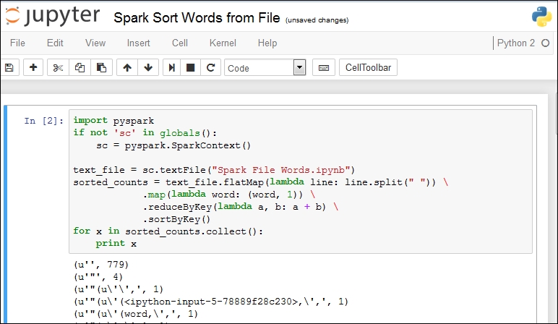This screenshot has width=558, height=324.
Task: Click the 'print x' code line
Action: (x=116, y=244)
